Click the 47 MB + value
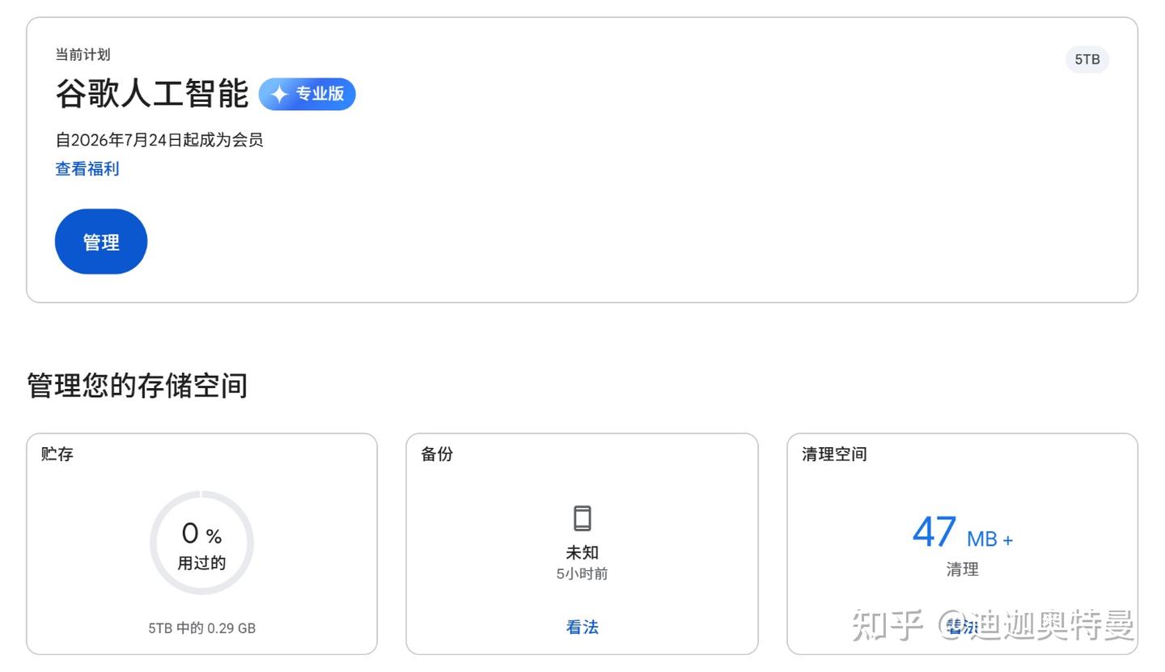Image resolution: width=1165 pixels, height=672 pixels. [x=962, y=533]
